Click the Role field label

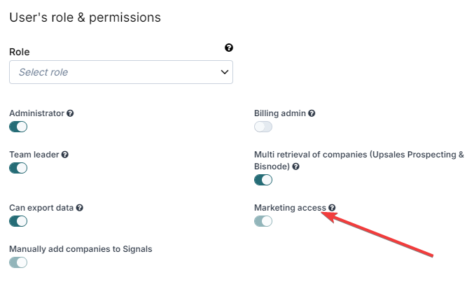point(20,52)
